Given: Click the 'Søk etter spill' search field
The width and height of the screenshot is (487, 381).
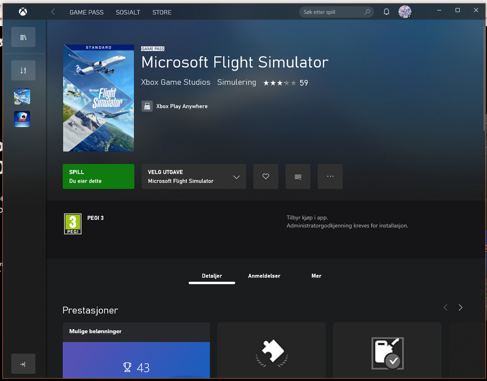Looking at the screenshot, I should coord(336,12).
